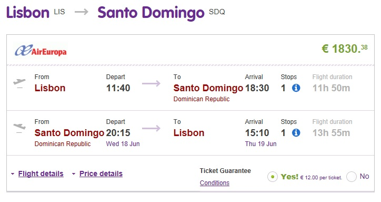Click the outbound flight duration 11h 50m
381x202 pixels.
tap(331, 88)
